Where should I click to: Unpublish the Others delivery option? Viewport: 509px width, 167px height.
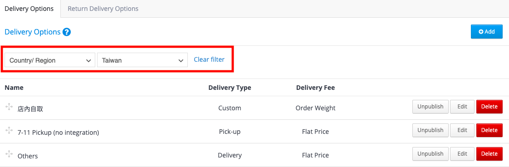431,154
